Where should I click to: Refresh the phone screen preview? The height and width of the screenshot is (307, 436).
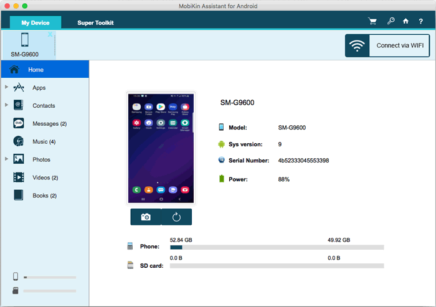176,217
